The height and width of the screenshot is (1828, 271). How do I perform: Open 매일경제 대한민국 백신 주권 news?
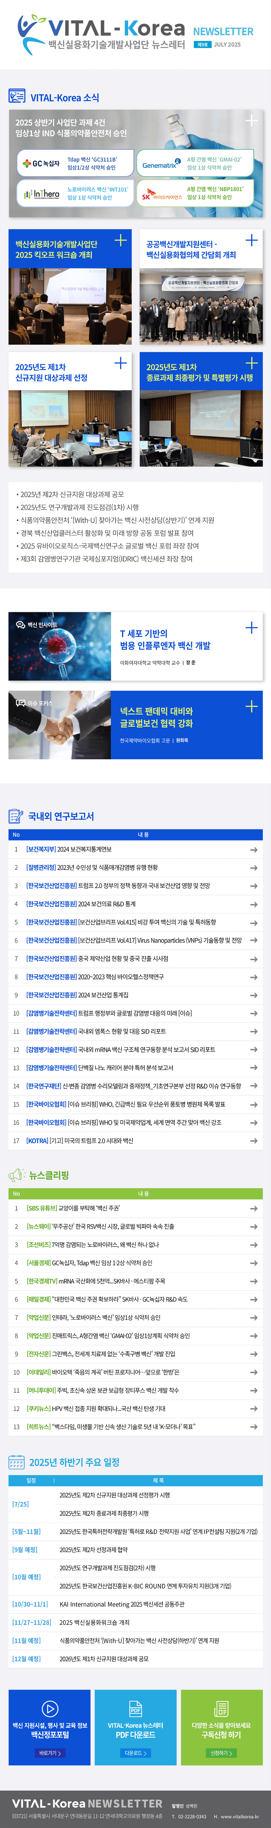click(x=107, y=1299)
